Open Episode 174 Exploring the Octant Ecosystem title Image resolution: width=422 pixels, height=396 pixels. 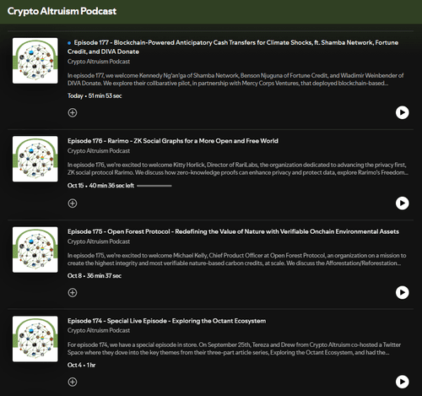tap(166, 321)
